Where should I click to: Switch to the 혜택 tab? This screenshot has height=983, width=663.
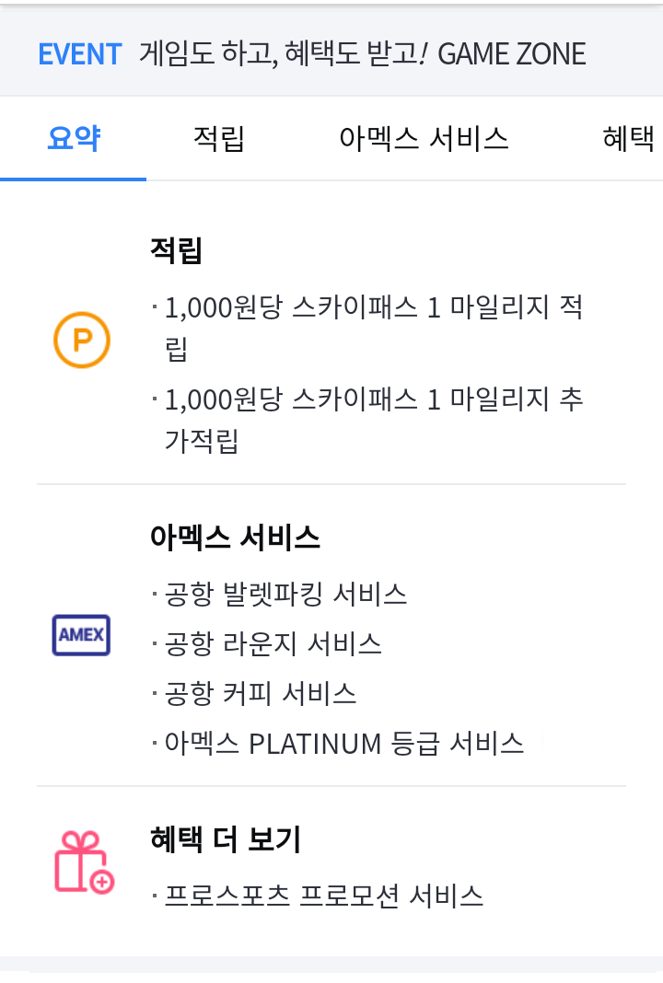tap(629, 138)
